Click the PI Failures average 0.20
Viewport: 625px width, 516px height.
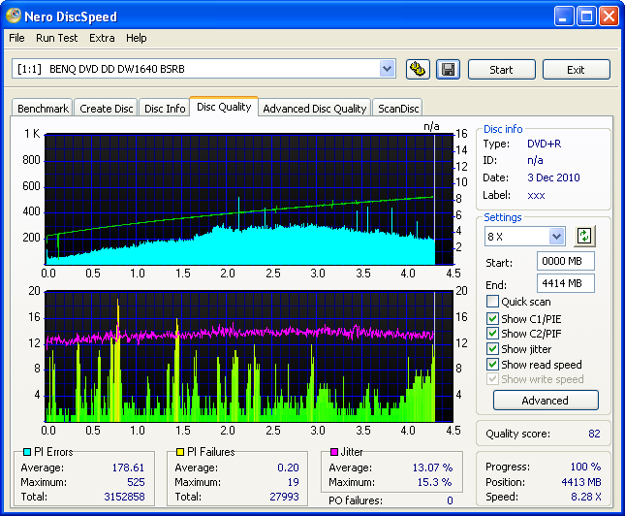[x=288, y=468]
